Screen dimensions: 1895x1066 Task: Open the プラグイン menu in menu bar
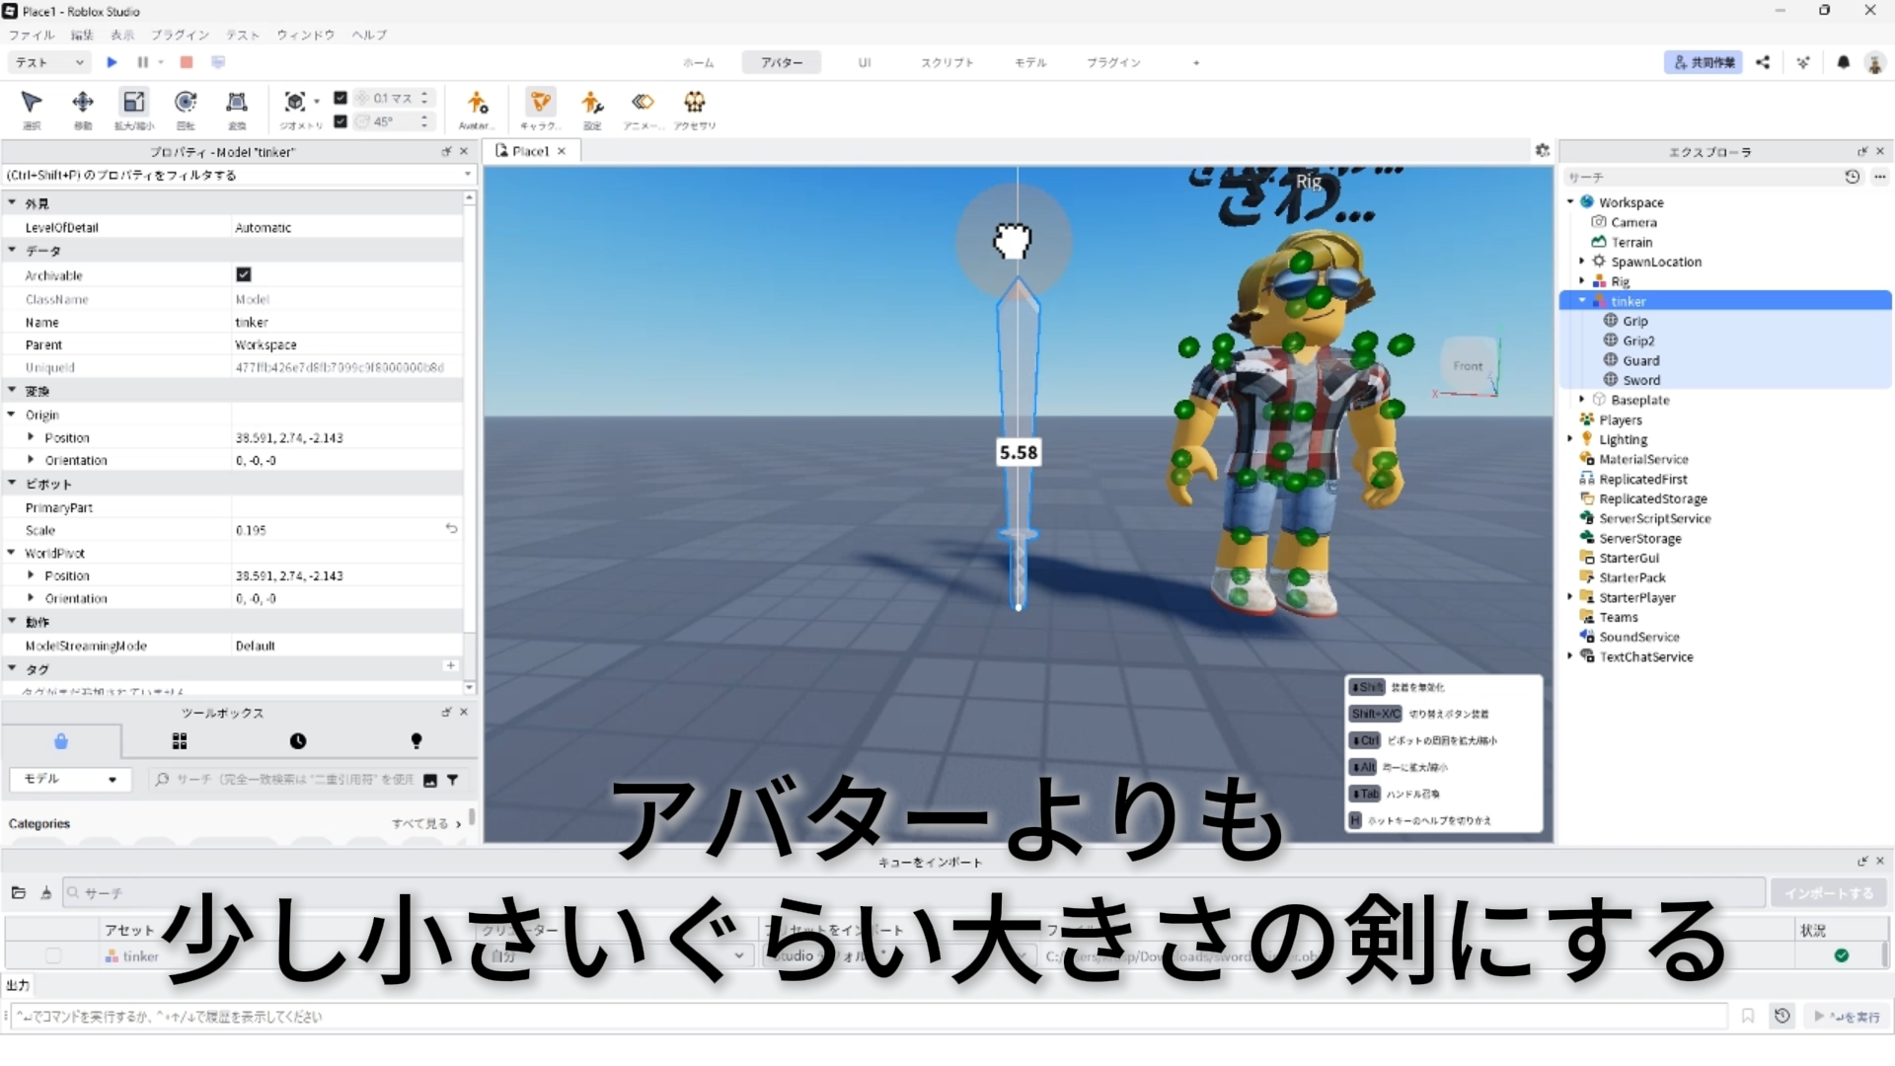click(x=180, y=35)
